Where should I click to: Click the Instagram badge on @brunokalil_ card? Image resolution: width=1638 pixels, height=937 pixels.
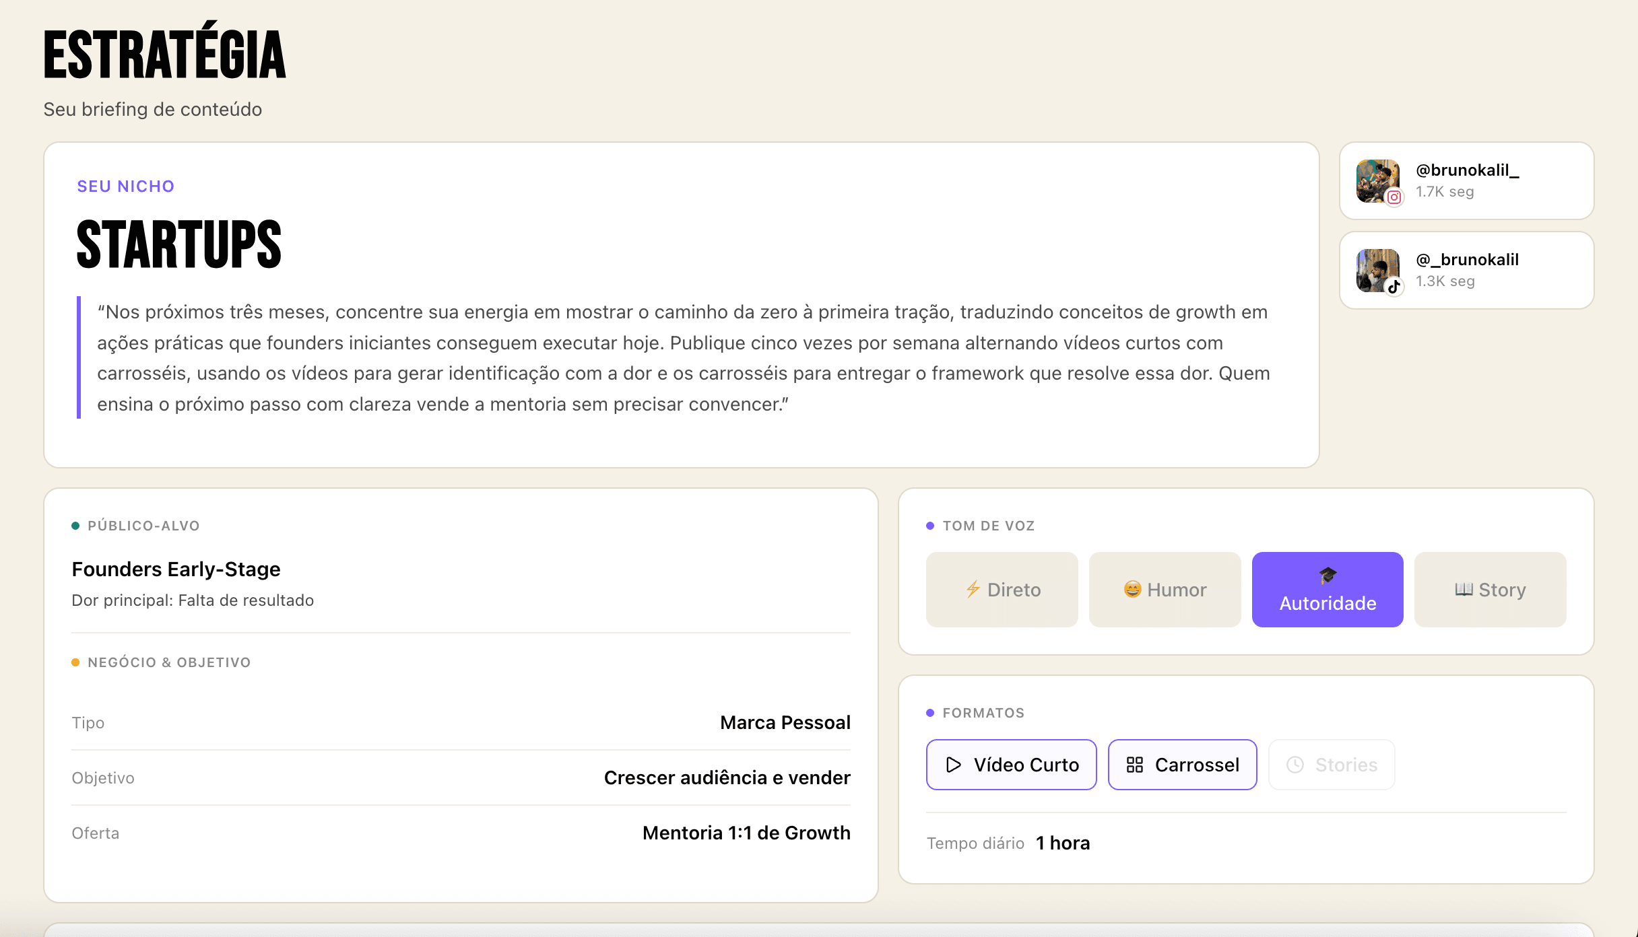click(1393, 197)
